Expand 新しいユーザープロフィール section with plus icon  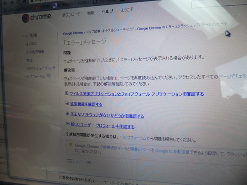(x=68, y=124)
